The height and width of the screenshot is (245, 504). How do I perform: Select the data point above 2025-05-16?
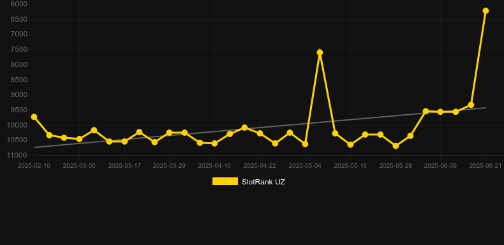pyautogui.click(x=350, y=145)
